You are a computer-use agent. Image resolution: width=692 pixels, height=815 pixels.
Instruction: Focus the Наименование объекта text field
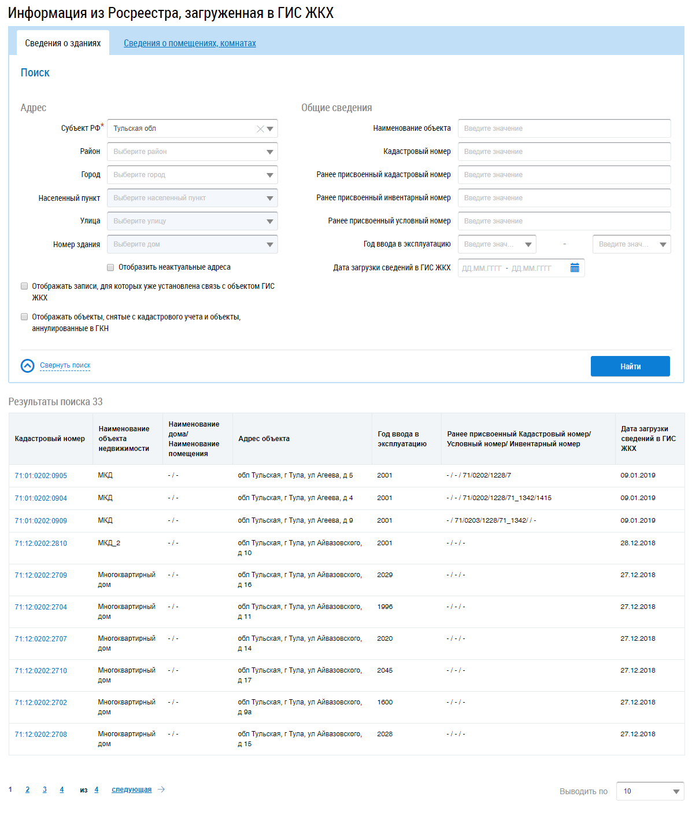tap(564, 129)
